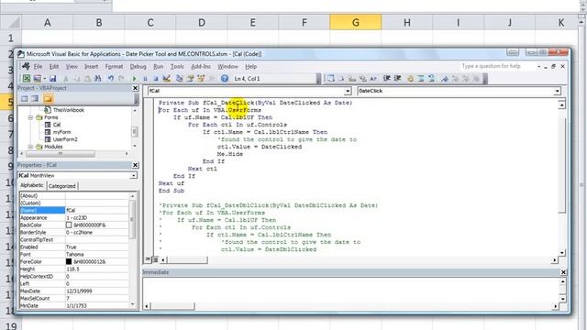Select column A header in Excel
The image size is (587, 330).
[47, 22]
